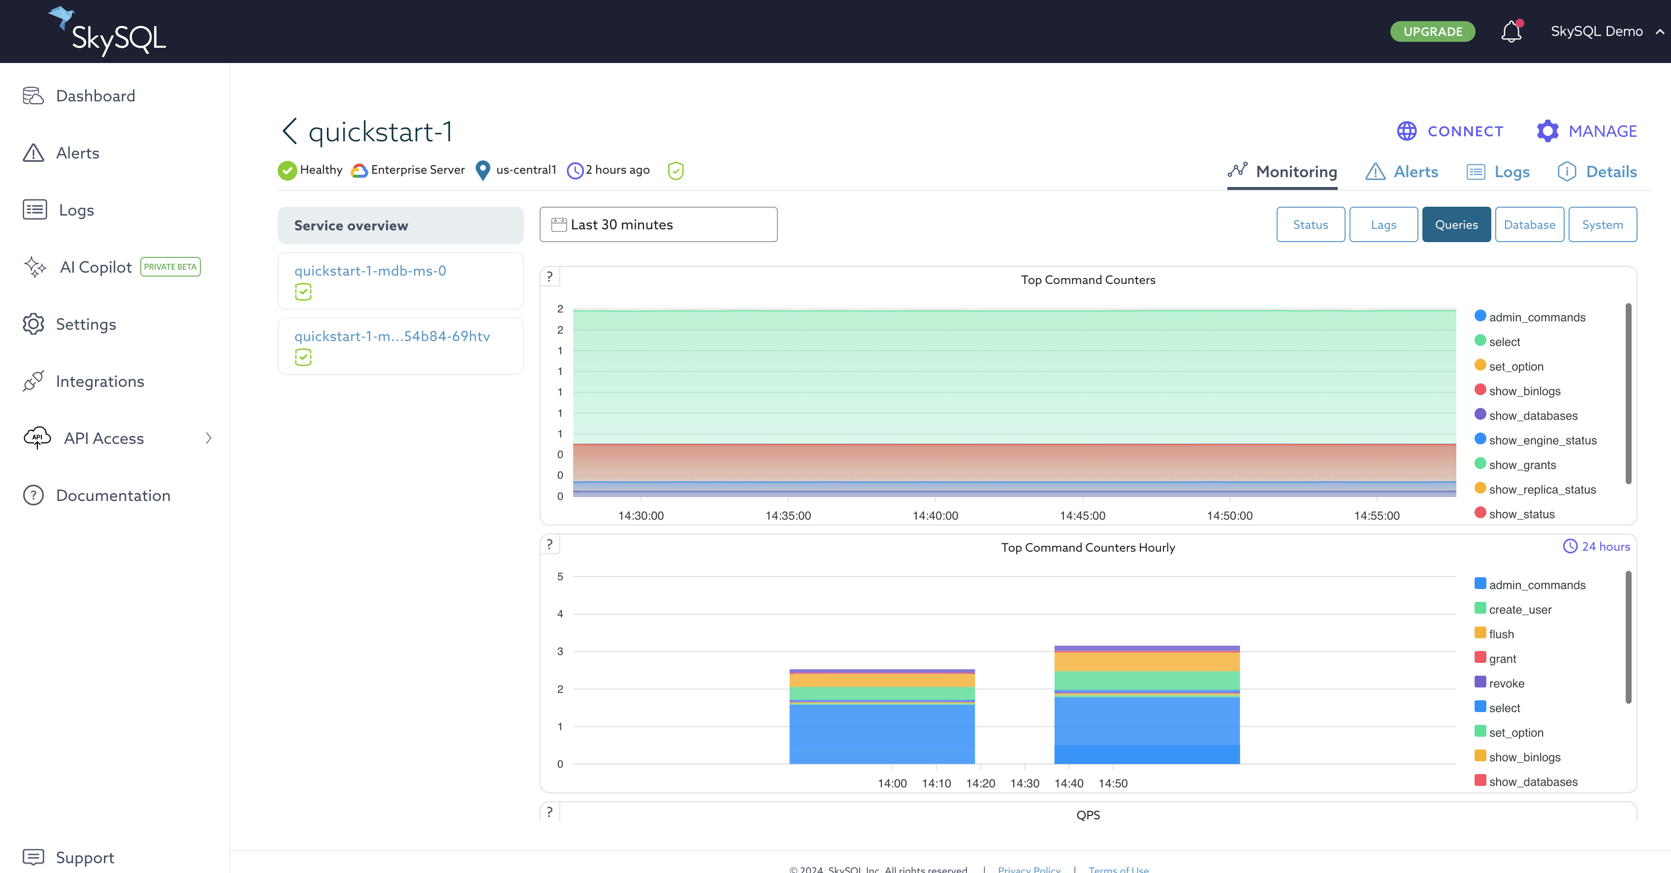Click the Google Cloud provider icon

pos(359,170)
